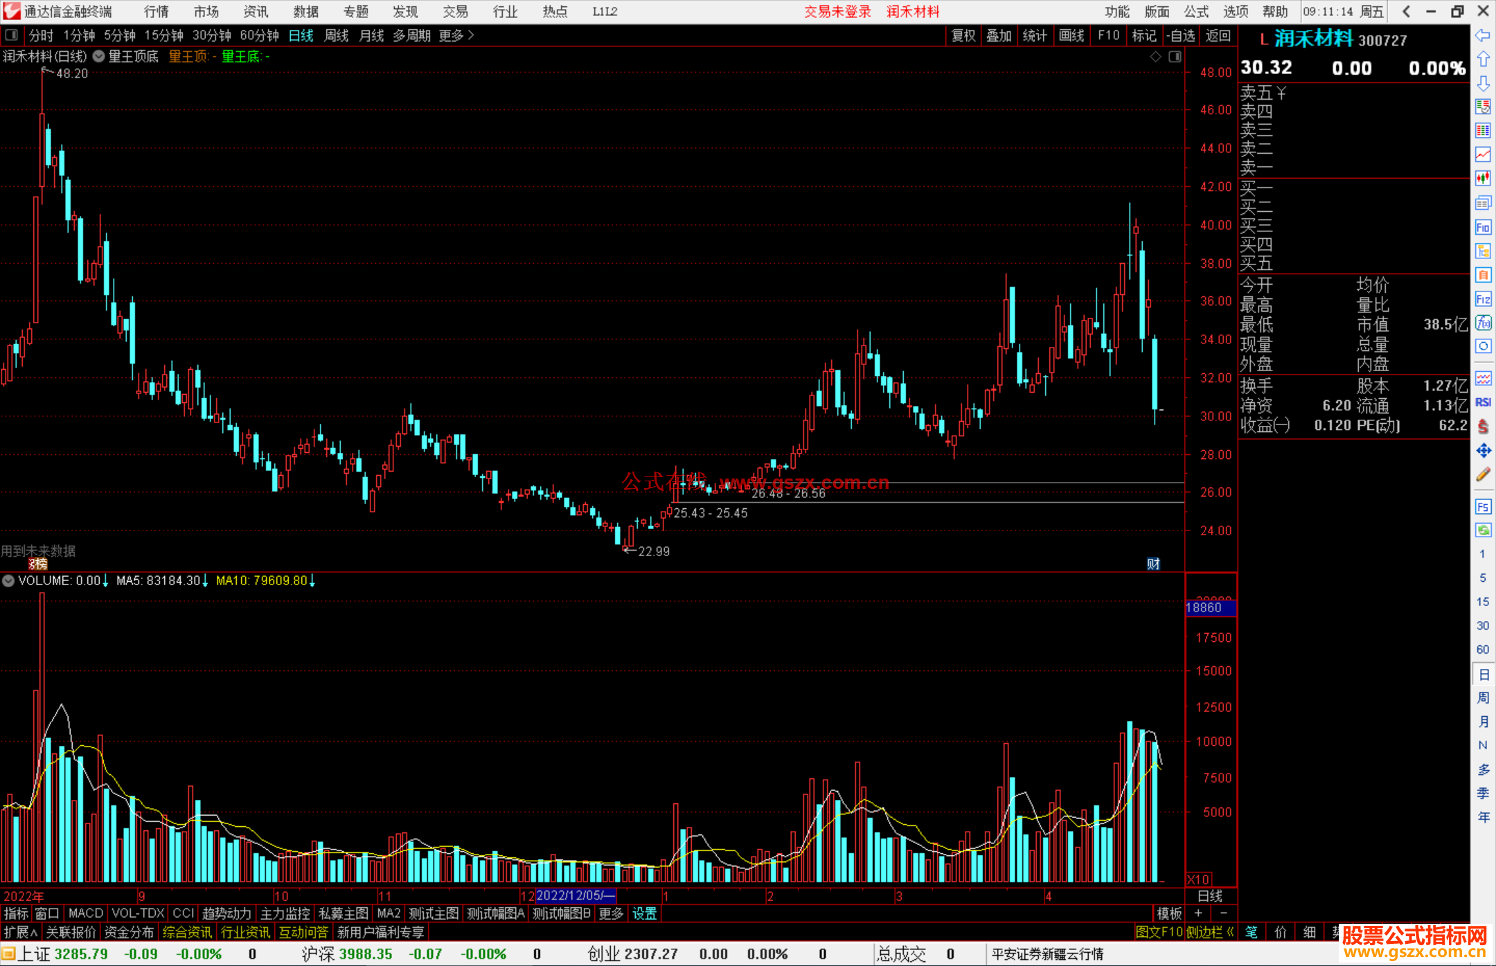Toggle the VOLUME indicator circle button
The width and height of the screenshot is (1496, 966).
pos(8,580)
